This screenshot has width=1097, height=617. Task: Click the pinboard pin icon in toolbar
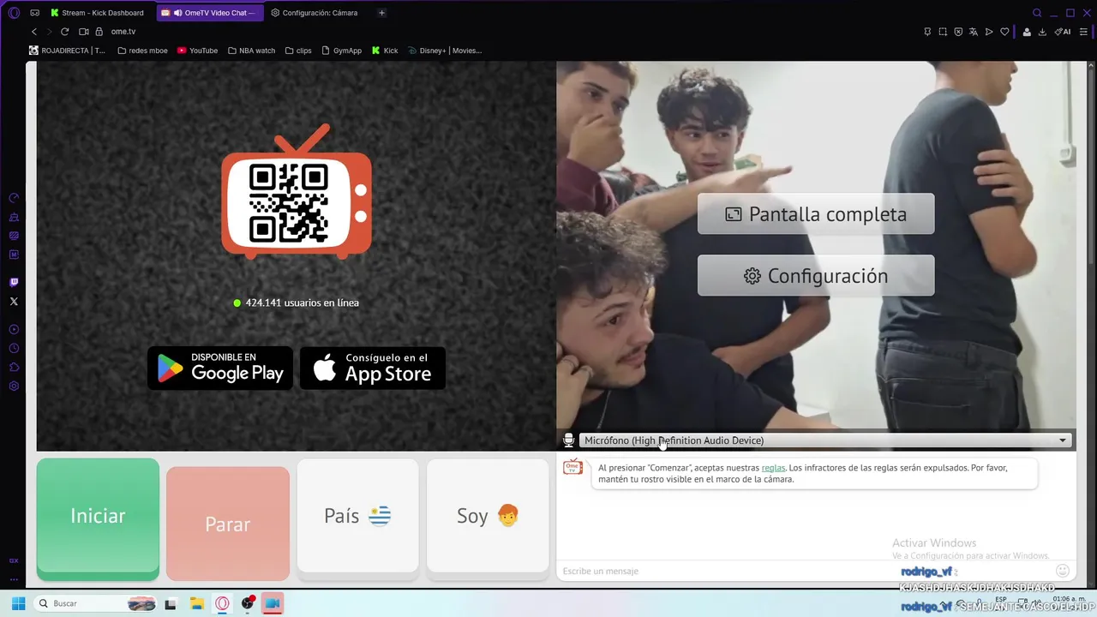tap(927, 32)
